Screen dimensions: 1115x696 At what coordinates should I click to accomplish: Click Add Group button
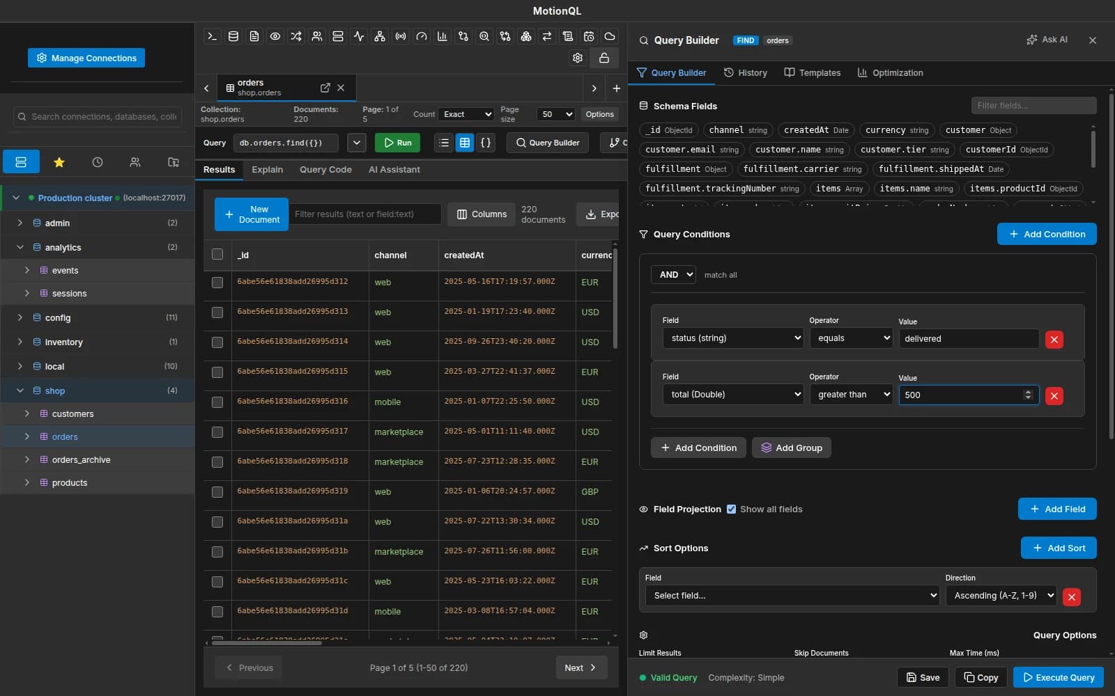(792, 448)
